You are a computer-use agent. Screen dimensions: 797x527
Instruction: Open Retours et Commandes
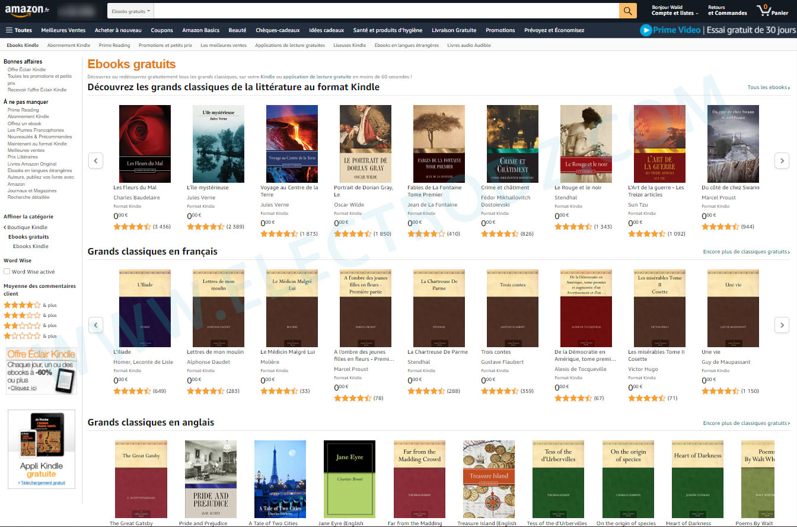[x=728, y=10]
